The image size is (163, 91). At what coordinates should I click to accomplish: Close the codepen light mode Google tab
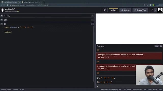click(x=40, y=2)
